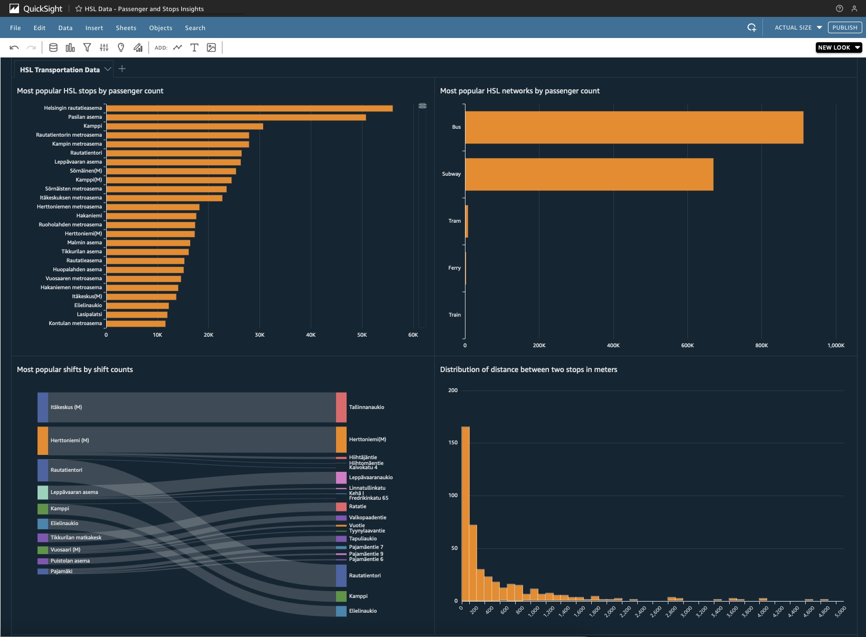Viewport: 866px width, 637px height.
Task: Open the Parameters sliders icon
Action: click(104, 47)
